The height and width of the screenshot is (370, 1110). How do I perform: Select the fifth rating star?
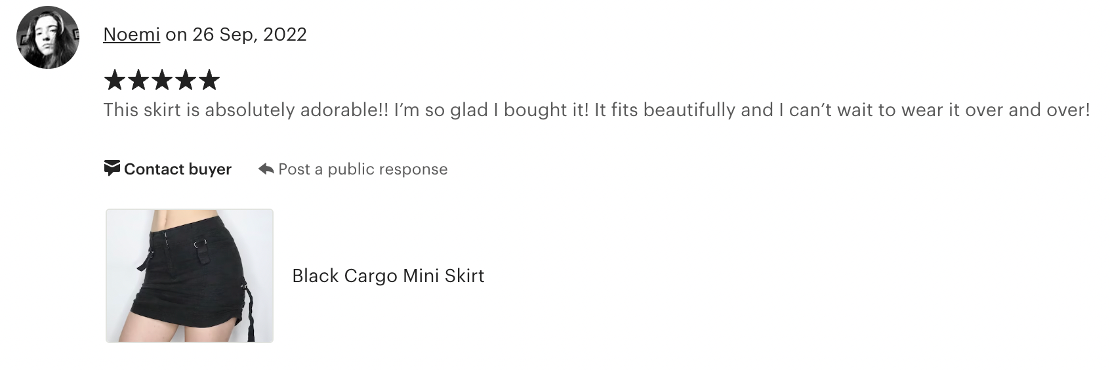pyautogui.click(x=209, y=80)
